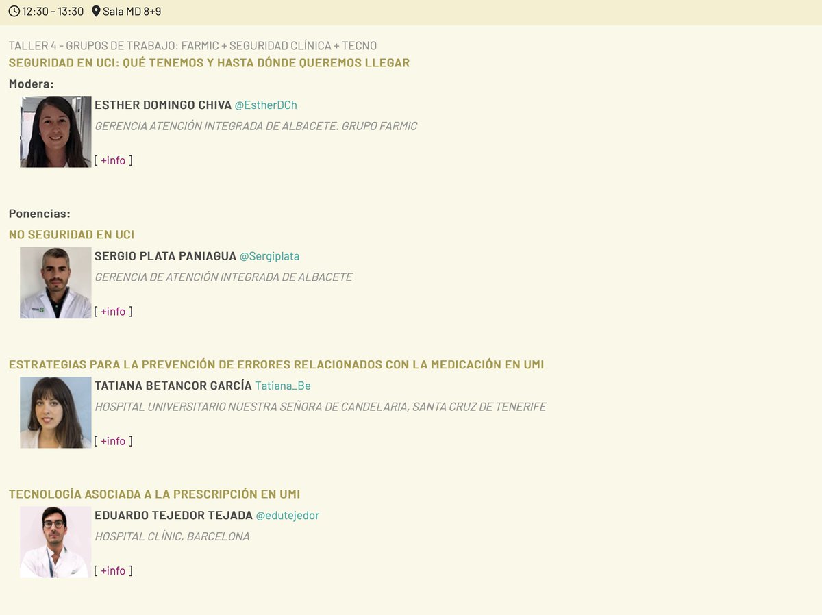
Task: Click the title 'TECNOLOGÍA ASOCIADA A LA PRESCRIPCIÓN EN UMI'
Action: coord(154,494)
